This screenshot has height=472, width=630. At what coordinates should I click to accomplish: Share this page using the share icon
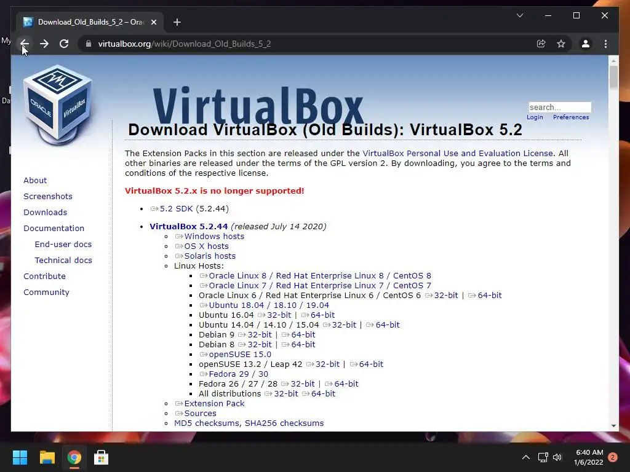(x=541, y=44)
